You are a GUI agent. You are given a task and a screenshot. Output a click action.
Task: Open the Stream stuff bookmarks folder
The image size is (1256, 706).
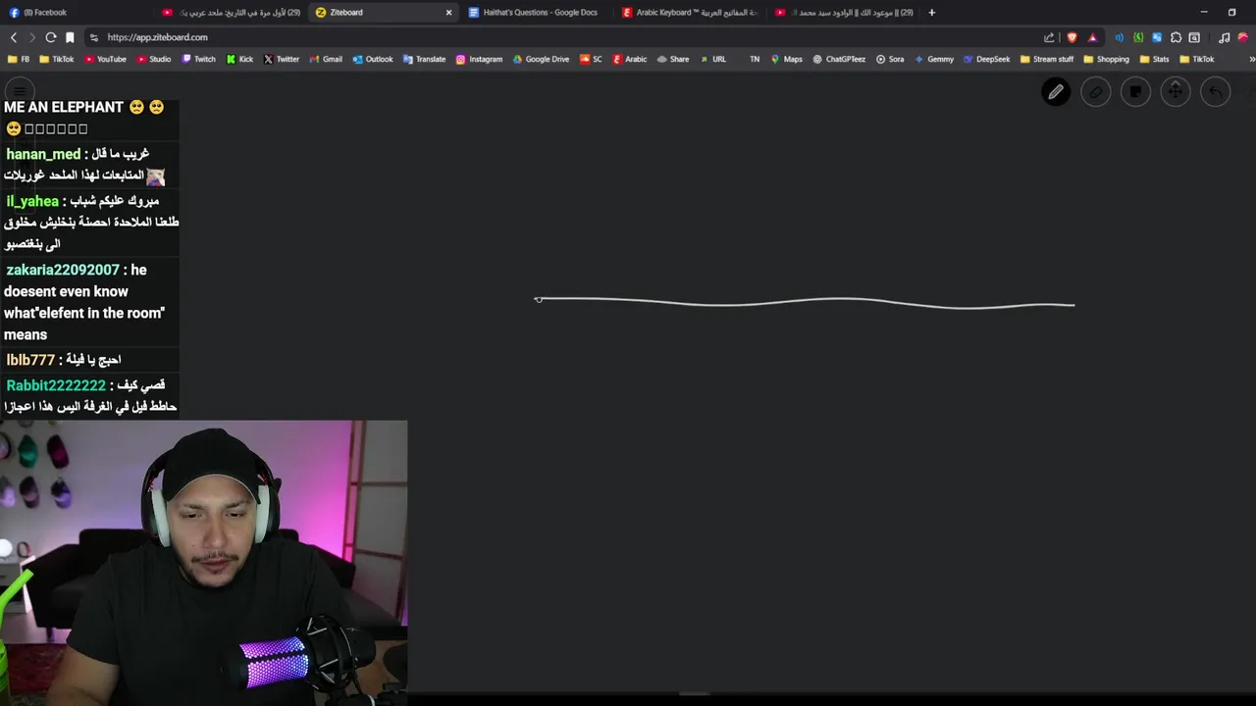pos(1046,59)
